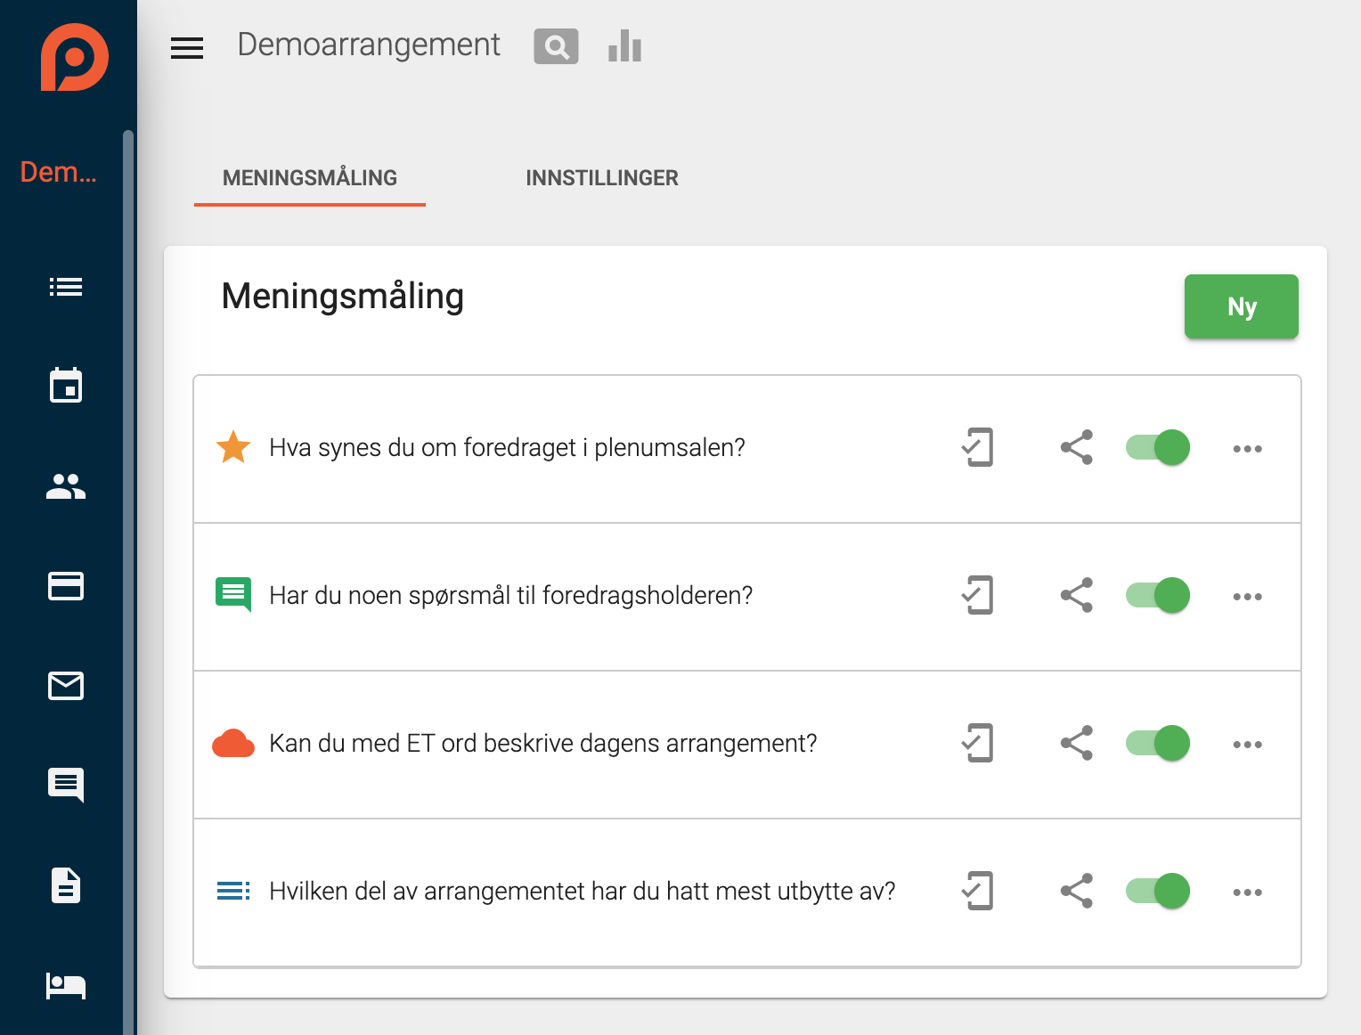Open device preview for utbytte question
This screenshot has width=1361, height=1035.
978,891
